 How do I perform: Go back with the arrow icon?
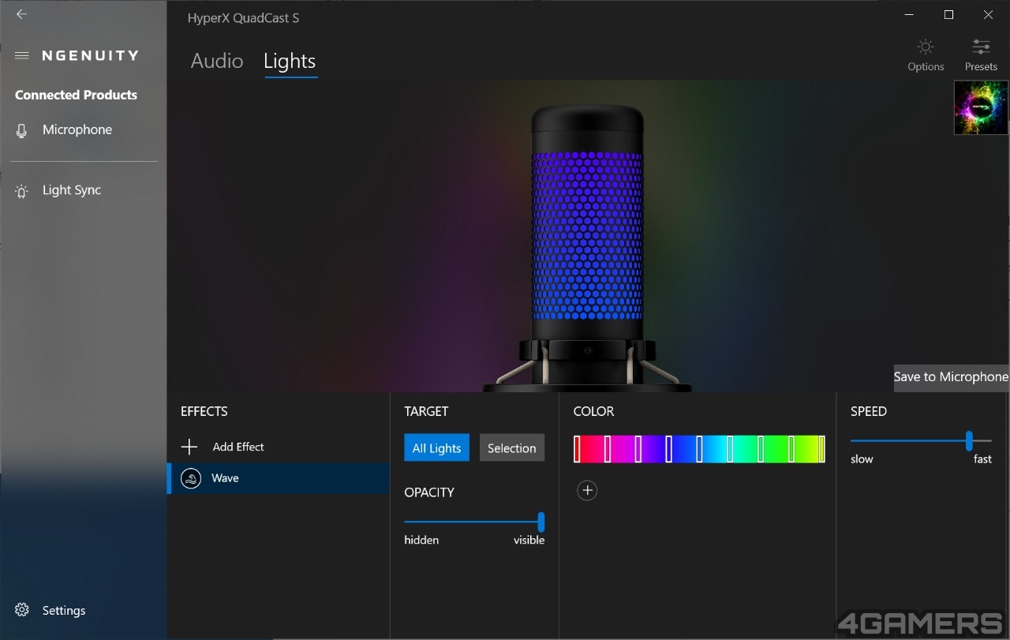point(21,14)
